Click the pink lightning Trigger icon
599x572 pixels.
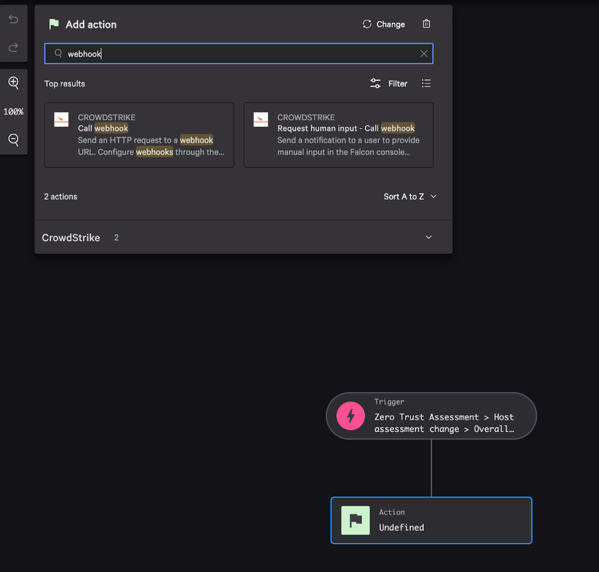click(351, 416)
